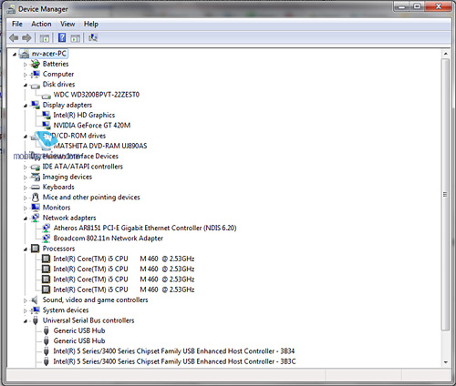Image resolution: width=456 pixels, height=386 pixels.
Task: Collapse the nv-acer-PC root node
Action: (15, 55)
